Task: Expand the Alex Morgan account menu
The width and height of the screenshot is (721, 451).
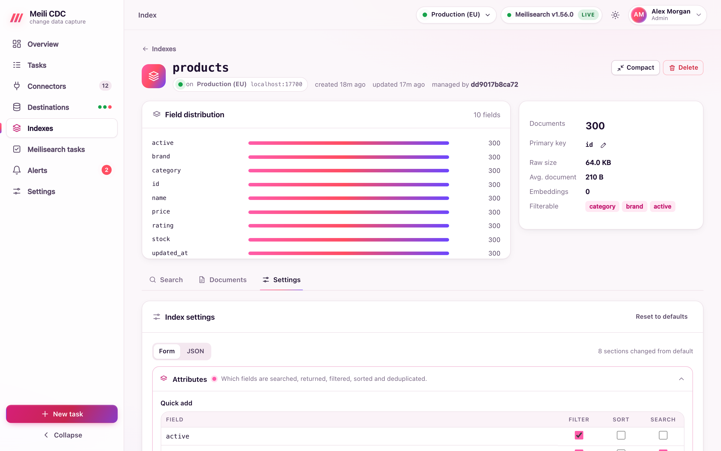Action: point(667,15)
